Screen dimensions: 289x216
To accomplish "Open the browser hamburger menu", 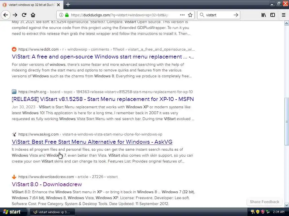I will pos(284,15).
